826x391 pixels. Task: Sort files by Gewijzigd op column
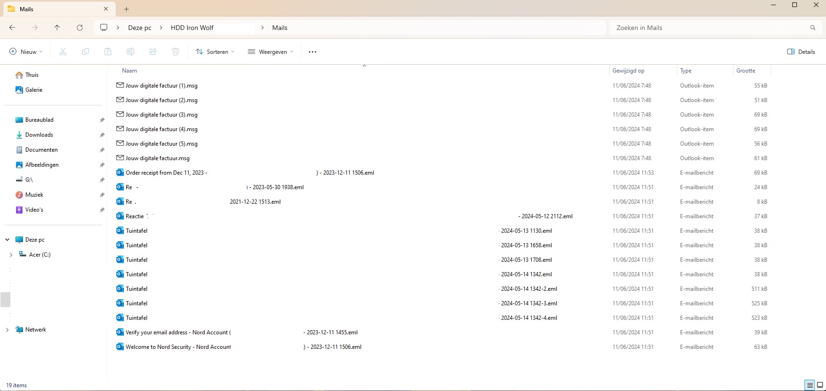click(628, 71)
